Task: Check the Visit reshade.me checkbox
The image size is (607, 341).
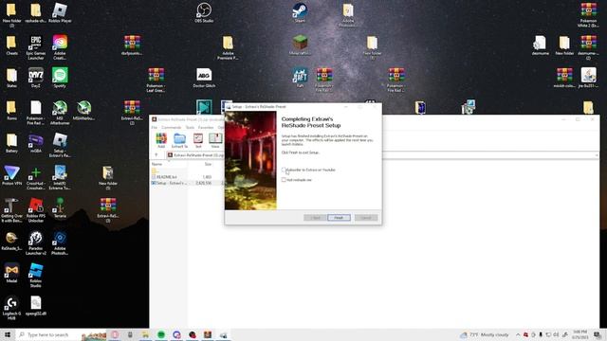Action: [284, 180]
